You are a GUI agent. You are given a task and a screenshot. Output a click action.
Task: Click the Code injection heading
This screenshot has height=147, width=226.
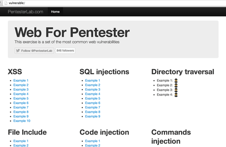[105, 132]
